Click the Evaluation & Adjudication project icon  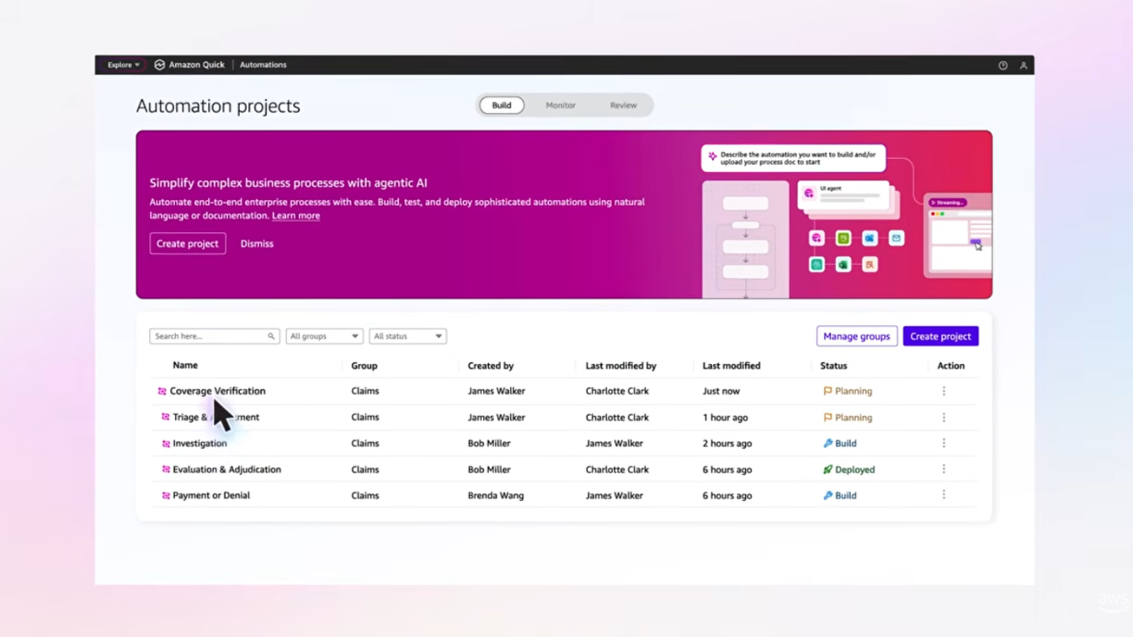coord(166,469)
